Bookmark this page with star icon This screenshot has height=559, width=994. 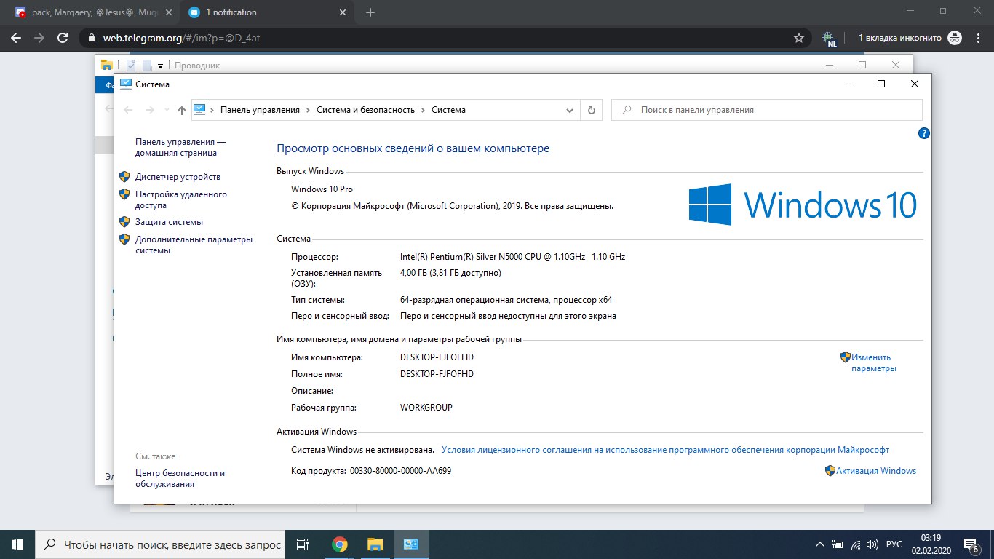tap(798, 38)
